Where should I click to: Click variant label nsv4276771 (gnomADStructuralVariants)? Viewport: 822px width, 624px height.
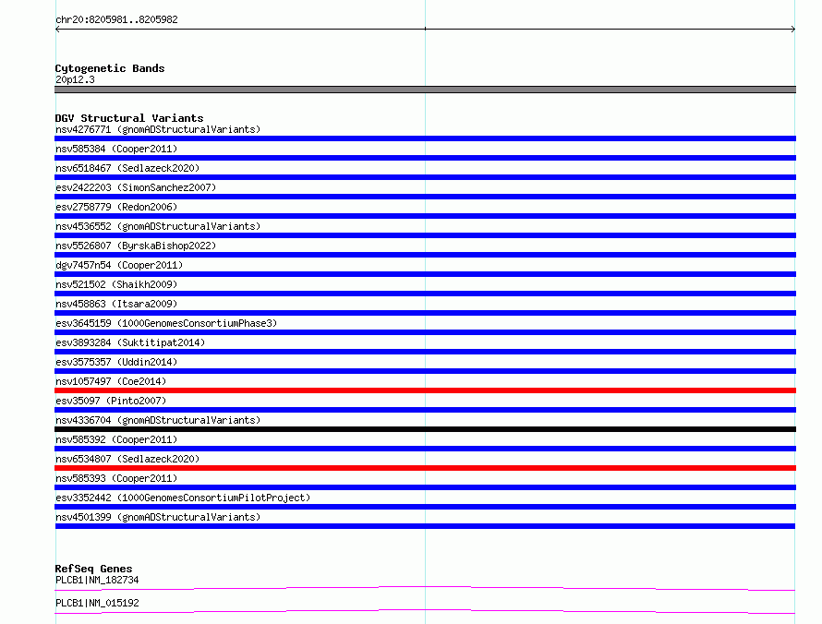[x=158, y=129]
